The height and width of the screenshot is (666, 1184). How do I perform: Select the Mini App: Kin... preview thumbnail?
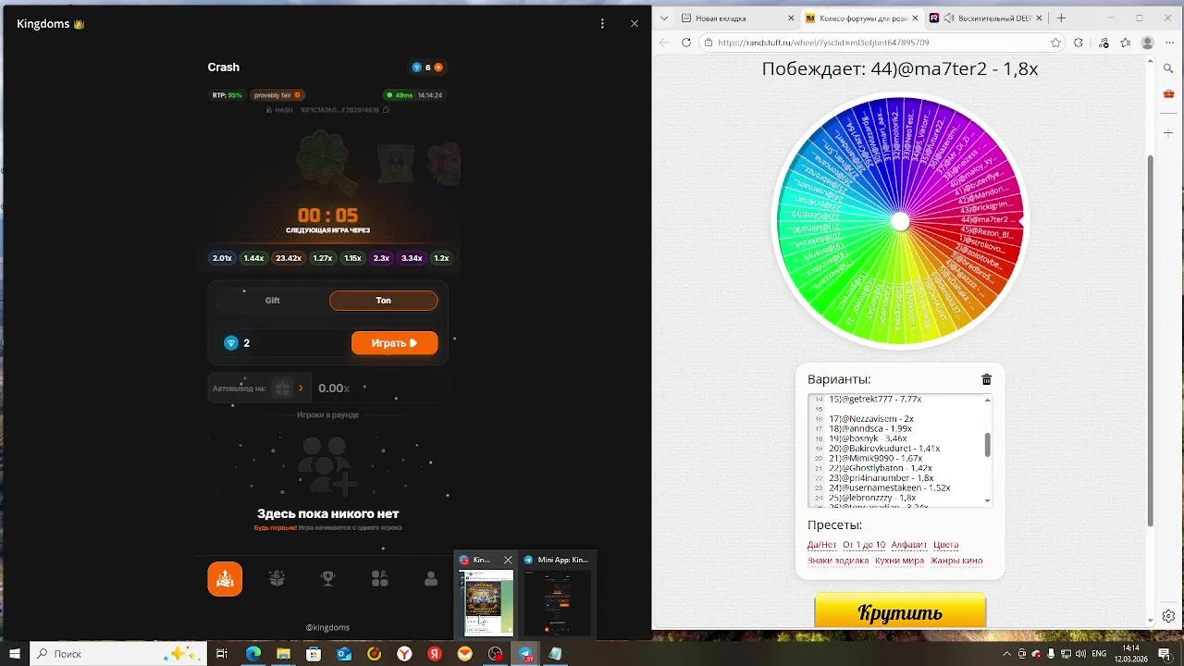[x=557, y=594]
